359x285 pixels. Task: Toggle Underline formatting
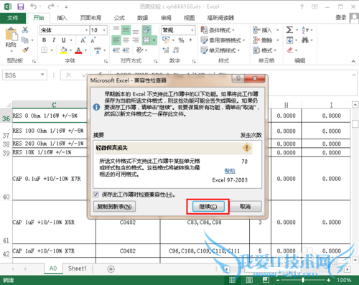click(x=63, y=40)
